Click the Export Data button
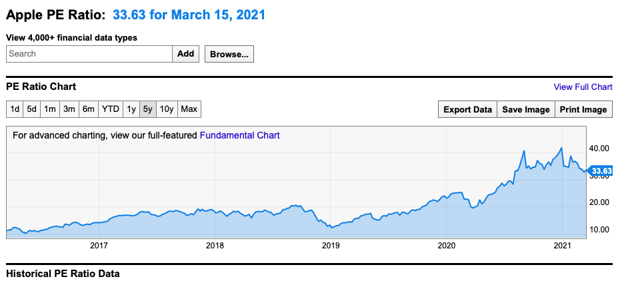This screenshot has height=283, width=622. (x=468, y=110)
